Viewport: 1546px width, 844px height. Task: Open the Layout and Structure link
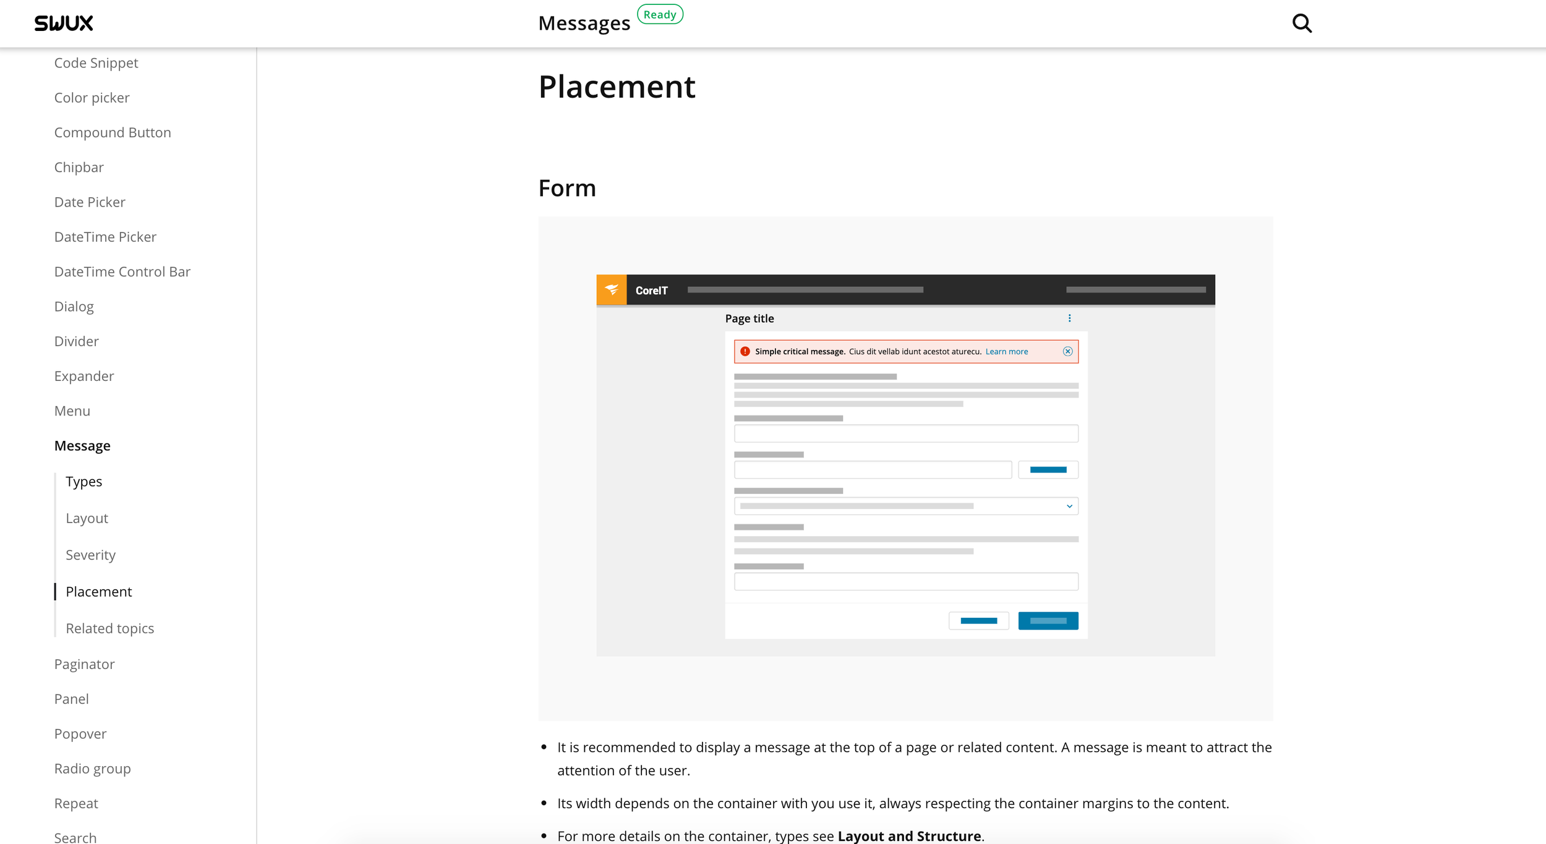[x=909, y=836]
